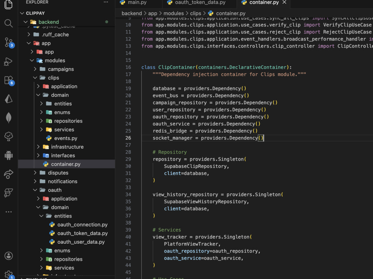Viewport: 373px width, 279px height.
Task: Click container.py in the breadcrumb
Action: [x=231, y=13]
